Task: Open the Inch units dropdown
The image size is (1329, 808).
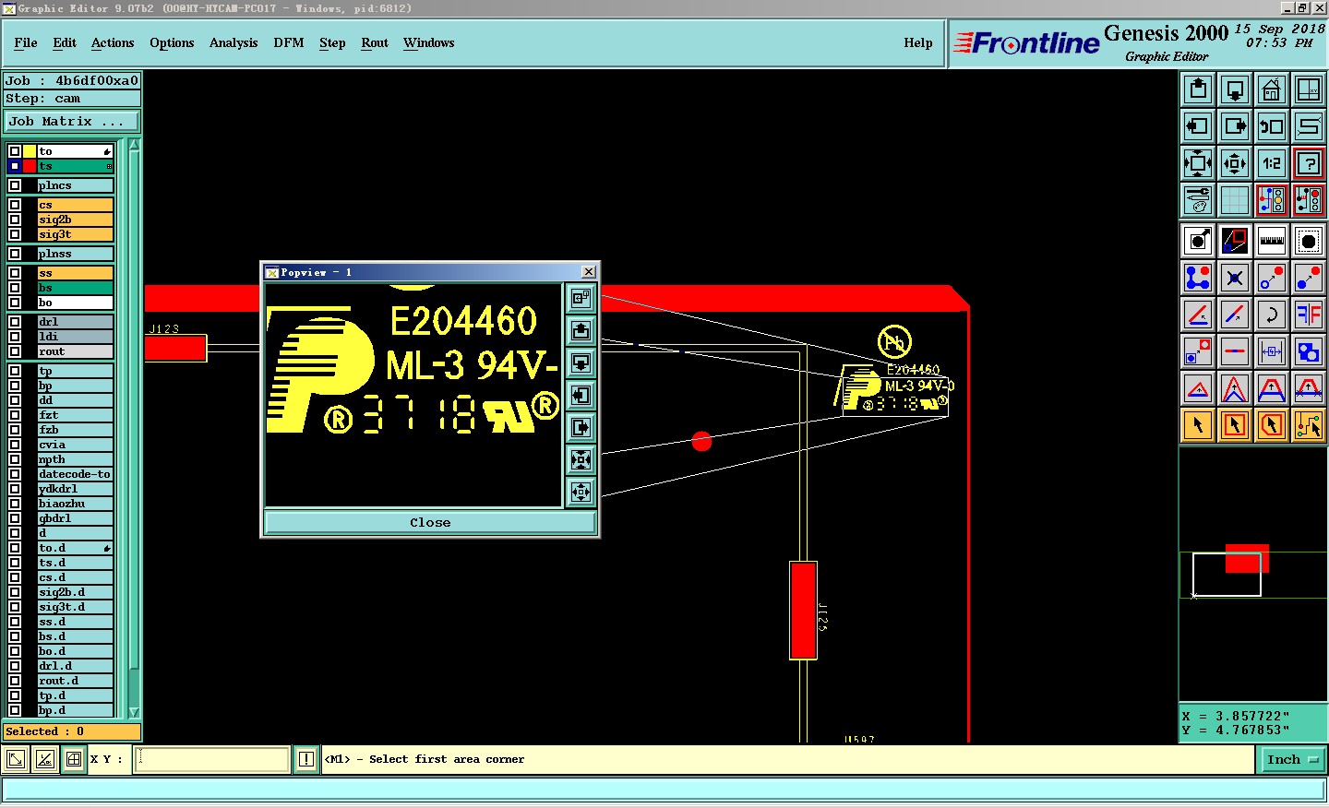Action: (1291, 760)
